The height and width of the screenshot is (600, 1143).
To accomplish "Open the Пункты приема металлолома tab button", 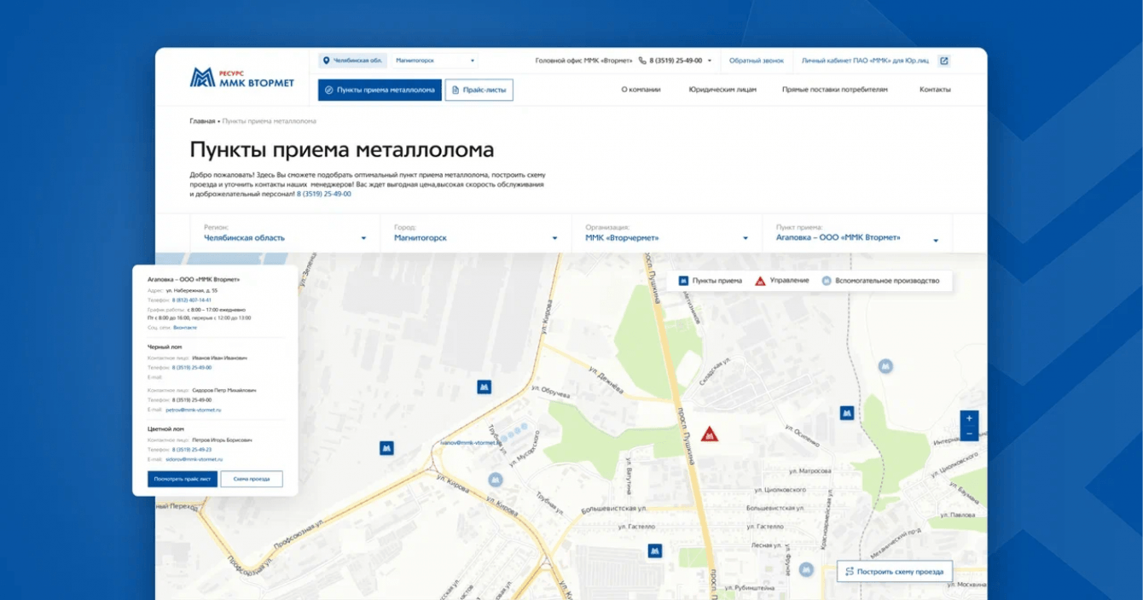I will coord(380,90).
